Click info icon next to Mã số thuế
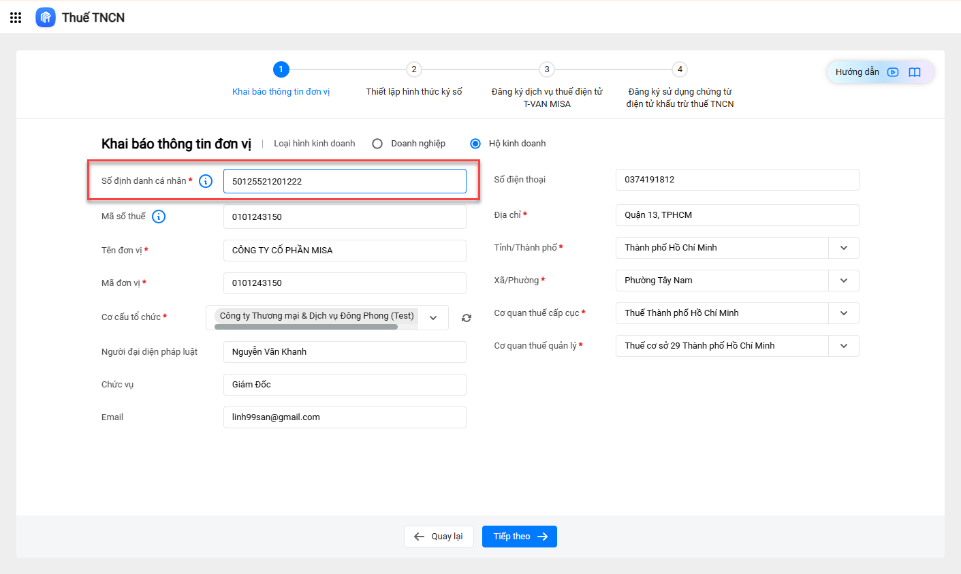The height and width of the screenshot is (574, 961). click(159, 217)
